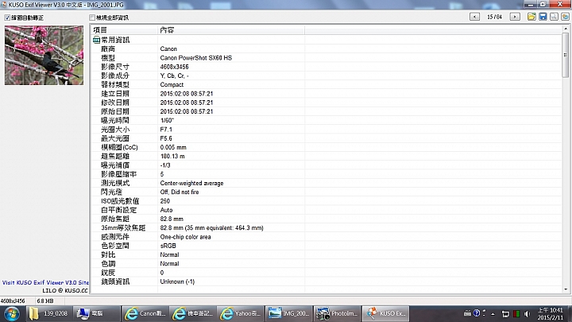Switch to the Yahoo Internet Explorer taskbar window

[x=241, y=313]
